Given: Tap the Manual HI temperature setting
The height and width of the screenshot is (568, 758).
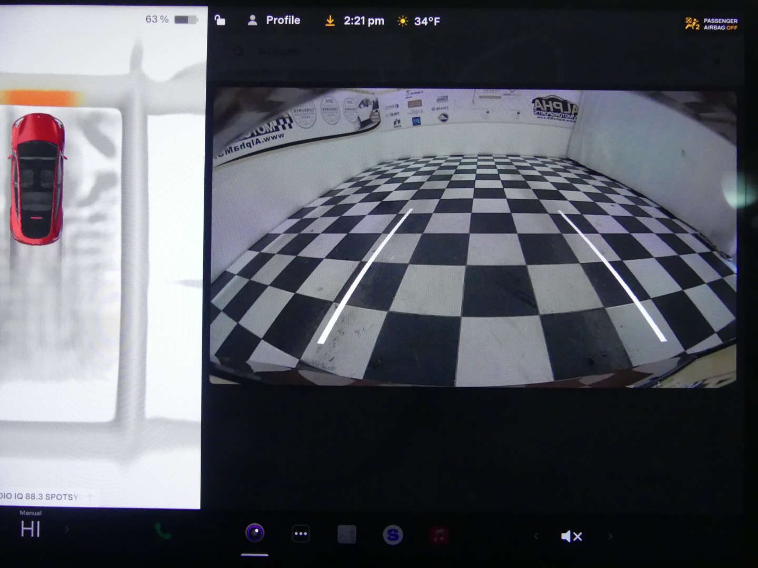Looking at the screenshot, I should (31, 528).
